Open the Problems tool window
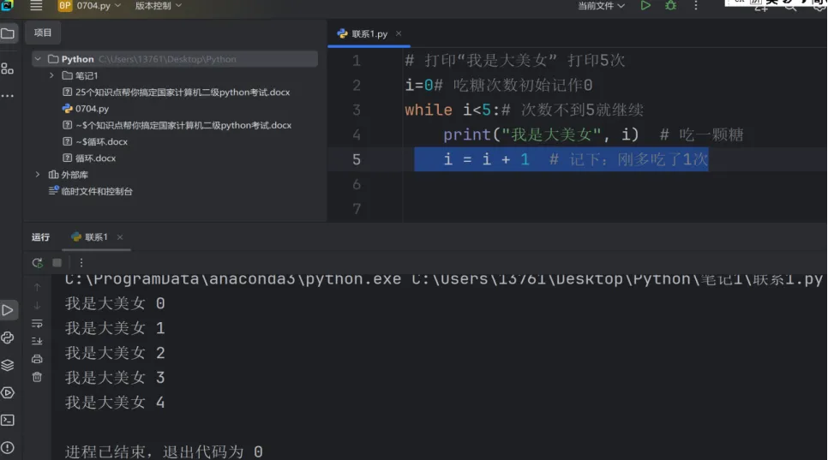 8,448
